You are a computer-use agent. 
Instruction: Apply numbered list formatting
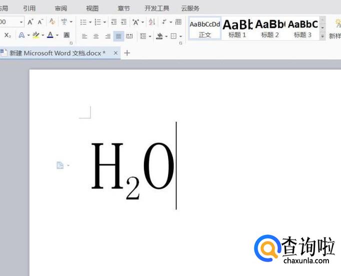[x=97, y=22]
